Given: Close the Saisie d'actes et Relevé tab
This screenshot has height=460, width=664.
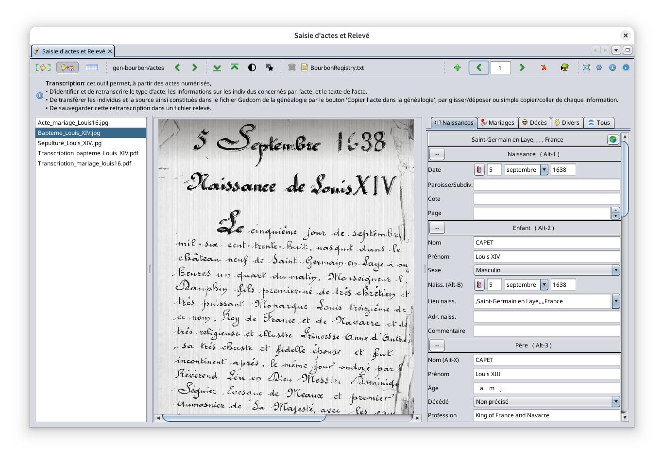Looking at the screenshot, I should [110, 51].
